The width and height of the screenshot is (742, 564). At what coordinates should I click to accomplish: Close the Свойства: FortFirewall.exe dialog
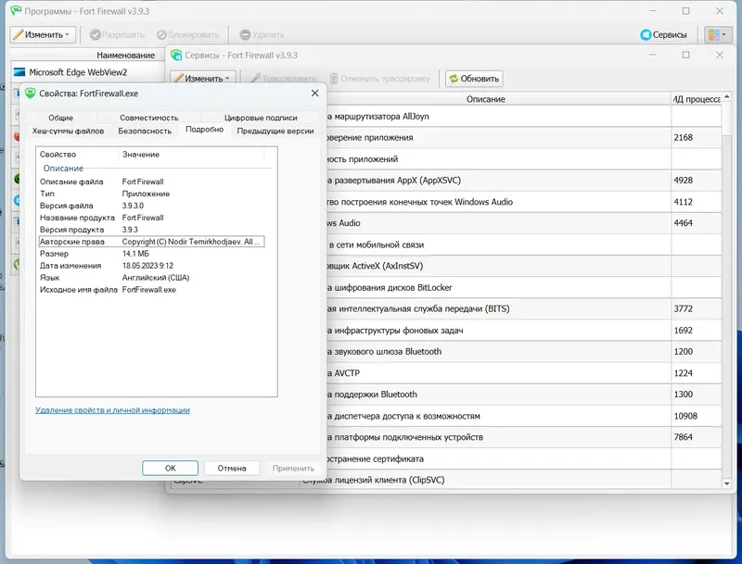pyautogui.click(x=314, y=93)
